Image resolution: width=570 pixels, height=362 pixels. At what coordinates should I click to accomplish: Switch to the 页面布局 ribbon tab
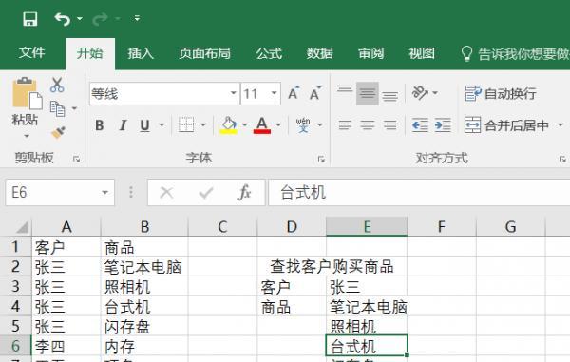(204, 53)
